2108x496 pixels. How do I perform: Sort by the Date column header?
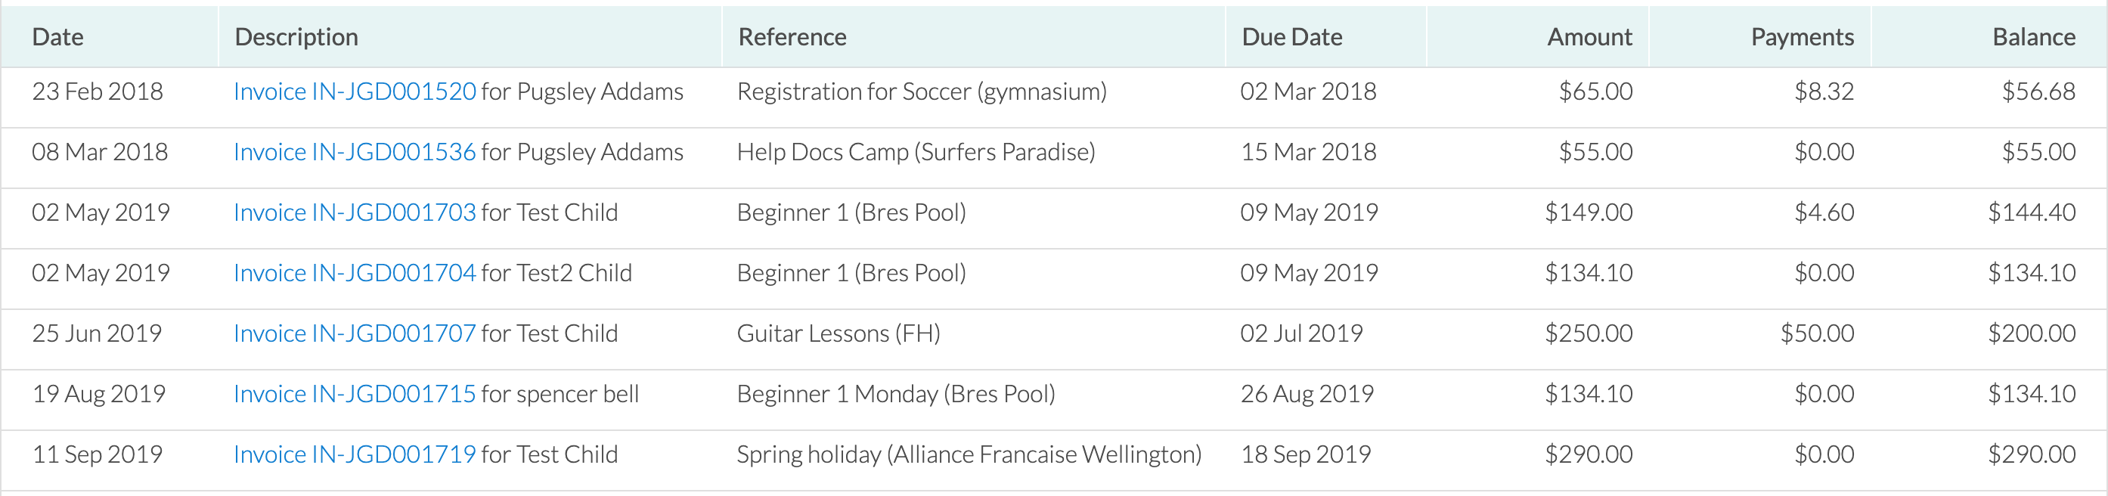point(58,37)
